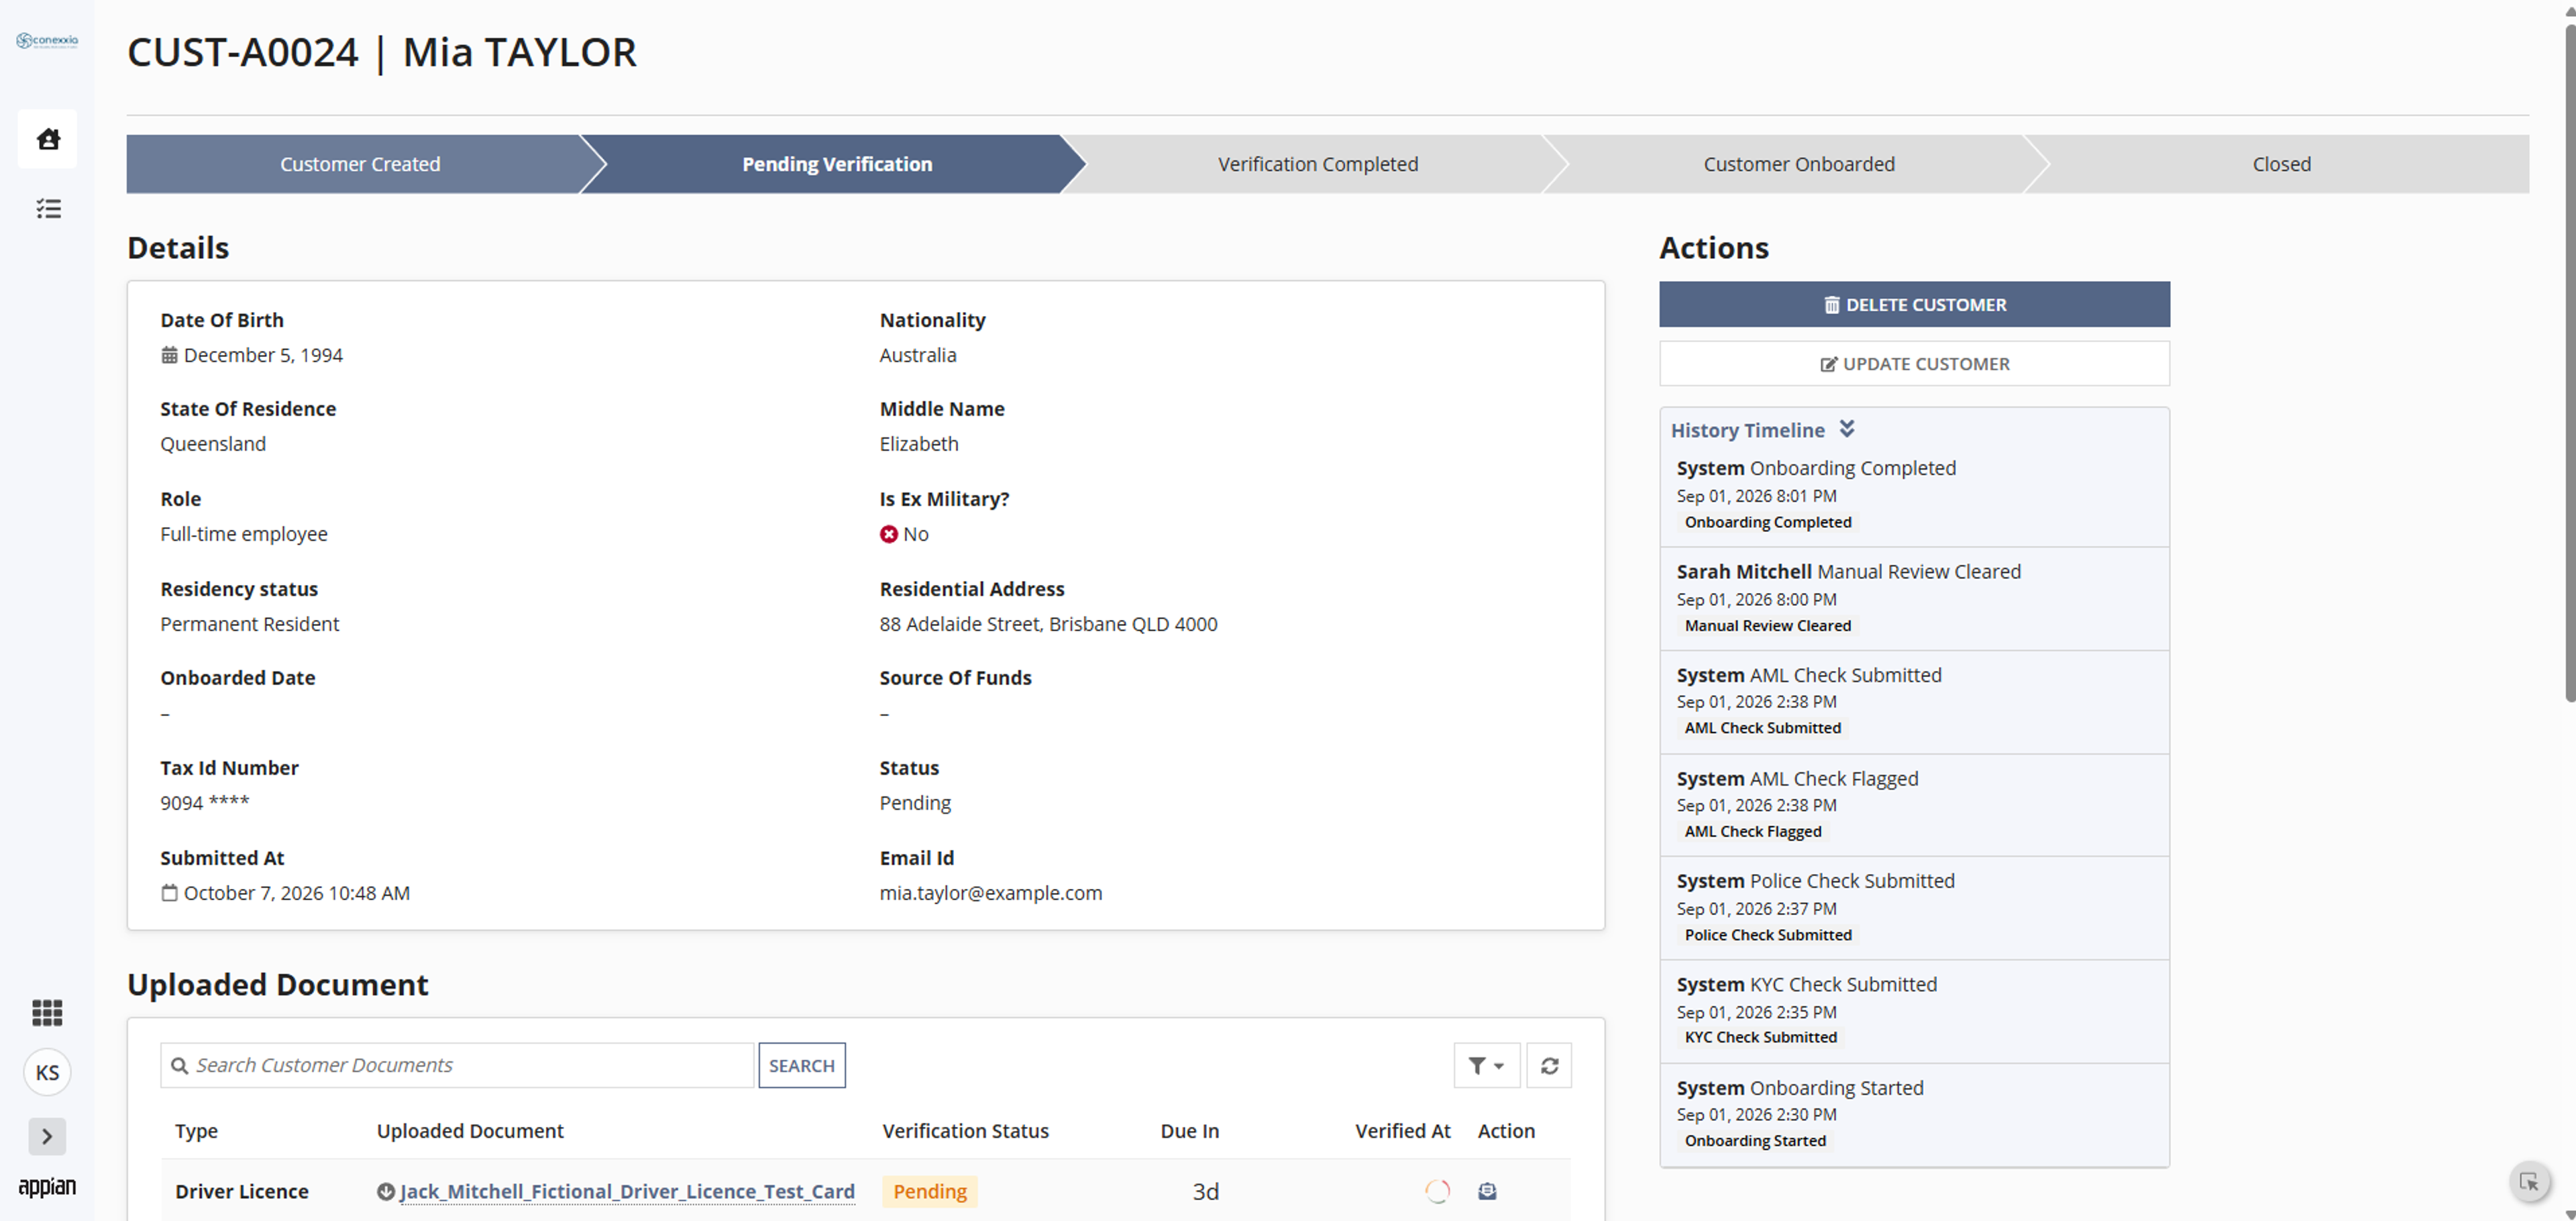Click the CUST-A0024 Mia TAYLOR page title

coord(381,52)
